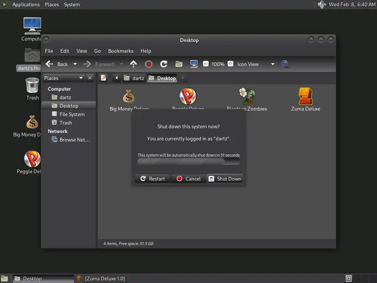This screenshot has width=377, height=283.
Task: Click the Desktop window menu button at left of title
Action: [x=46, y=39]
